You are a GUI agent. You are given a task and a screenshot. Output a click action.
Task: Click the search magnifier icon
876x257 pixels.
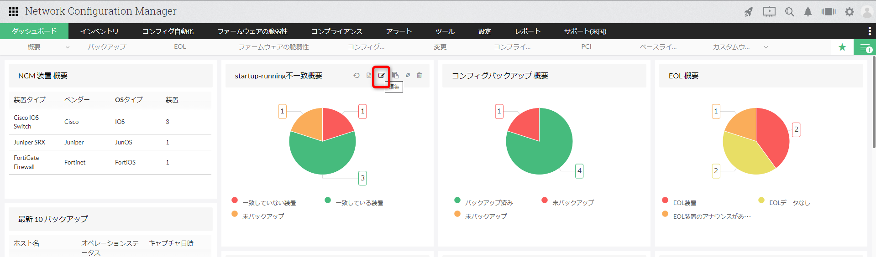789,12
